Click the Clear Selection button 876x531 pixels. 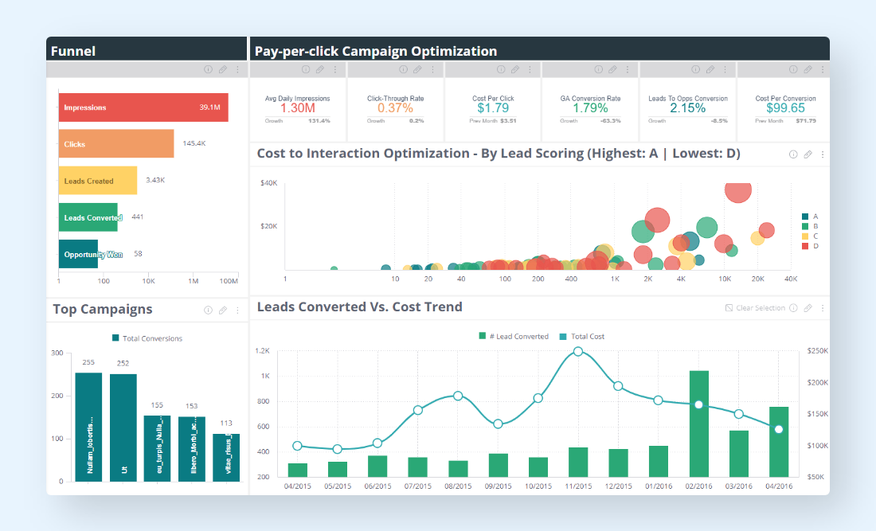(755, 308)
